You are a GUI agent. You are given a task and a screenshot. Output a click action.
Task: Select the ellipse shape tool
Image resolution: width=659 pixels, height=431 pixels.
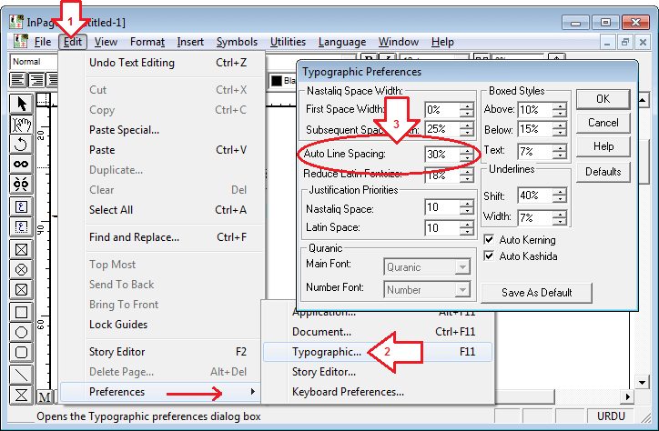point(22,332)
